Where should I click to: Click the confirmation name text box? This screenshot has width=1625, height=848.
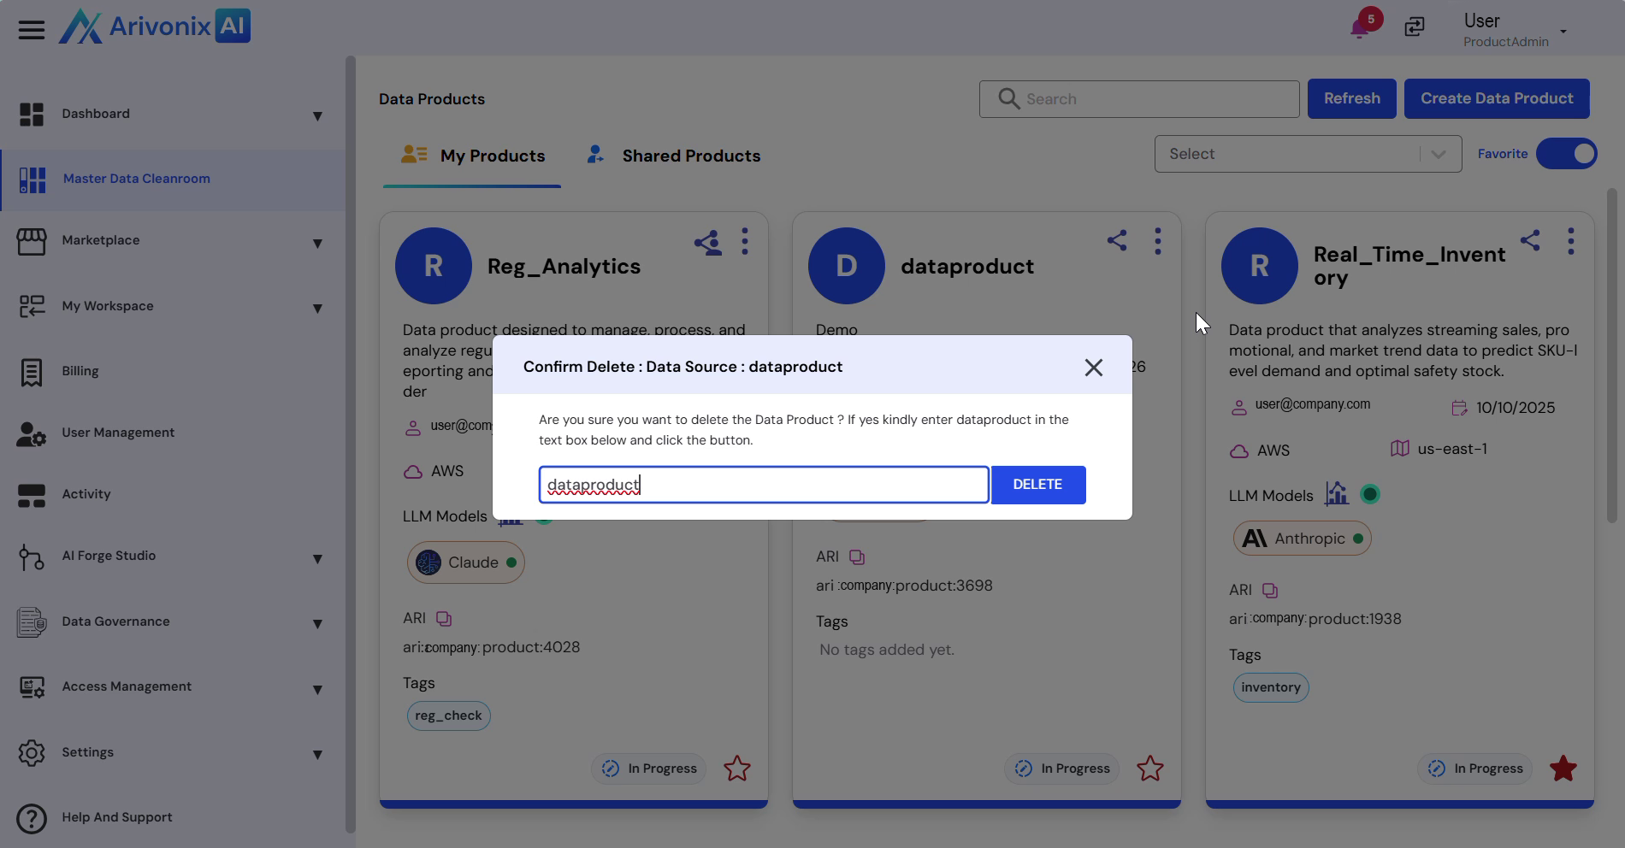pyautogui.click(x=763, y=485)
